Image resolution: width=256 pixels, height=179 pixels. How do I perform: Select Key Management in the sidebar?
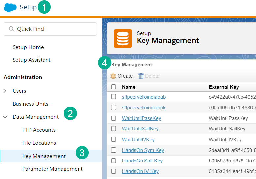pos(44,156)
